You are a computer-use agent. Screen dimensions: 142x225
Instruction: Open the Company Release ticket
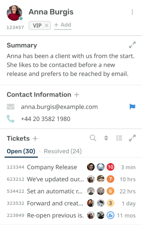click(52, 167)
